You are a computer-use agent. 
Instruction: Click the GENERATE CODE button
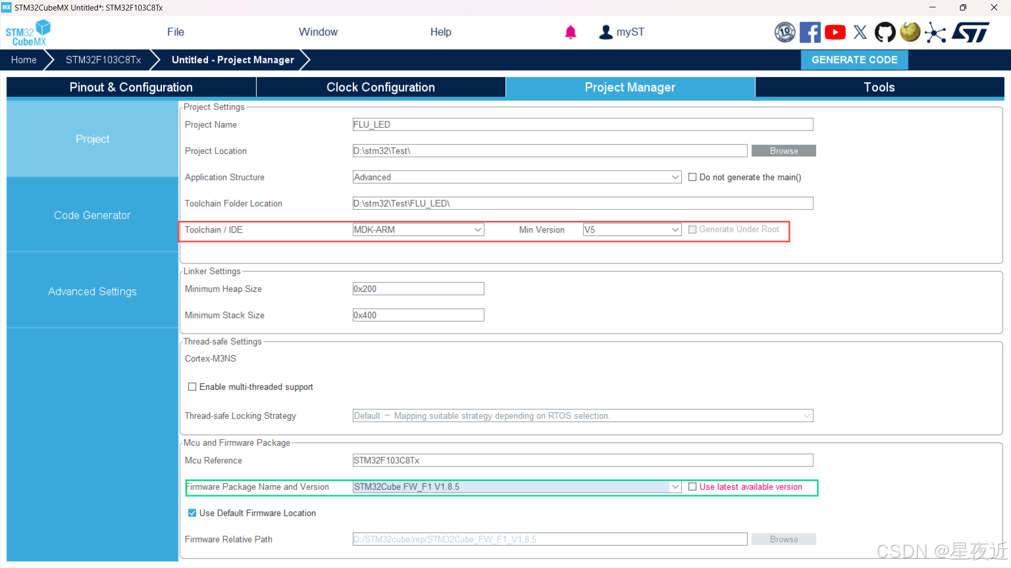coord(854,60)
